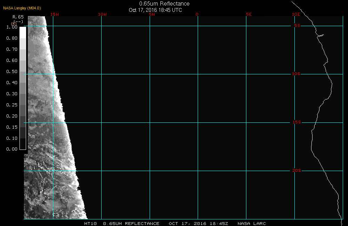Select the 15S latitude label
This screenshot has height=226, width=348.
[x=296, y=122]
